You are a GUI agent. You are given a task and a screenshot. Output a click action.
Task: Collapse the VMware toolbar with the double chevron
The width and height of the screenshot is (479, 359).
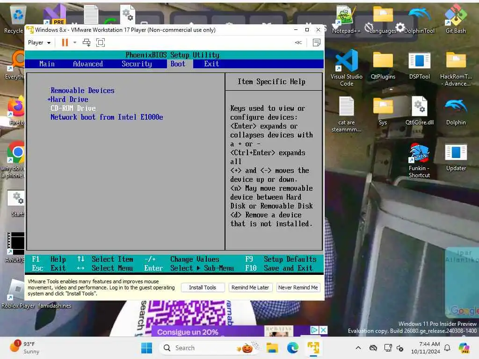[x=298, y=43]
